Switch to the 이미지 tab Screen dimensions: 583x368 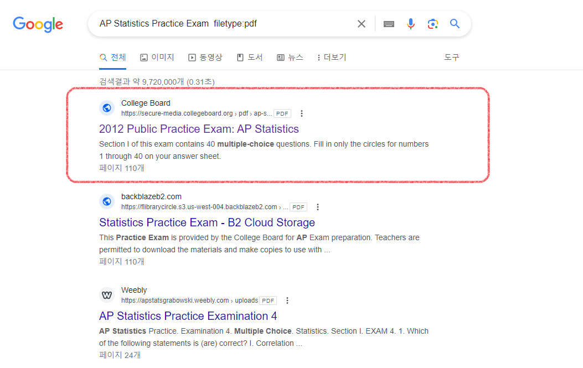[x=157, y=57]
